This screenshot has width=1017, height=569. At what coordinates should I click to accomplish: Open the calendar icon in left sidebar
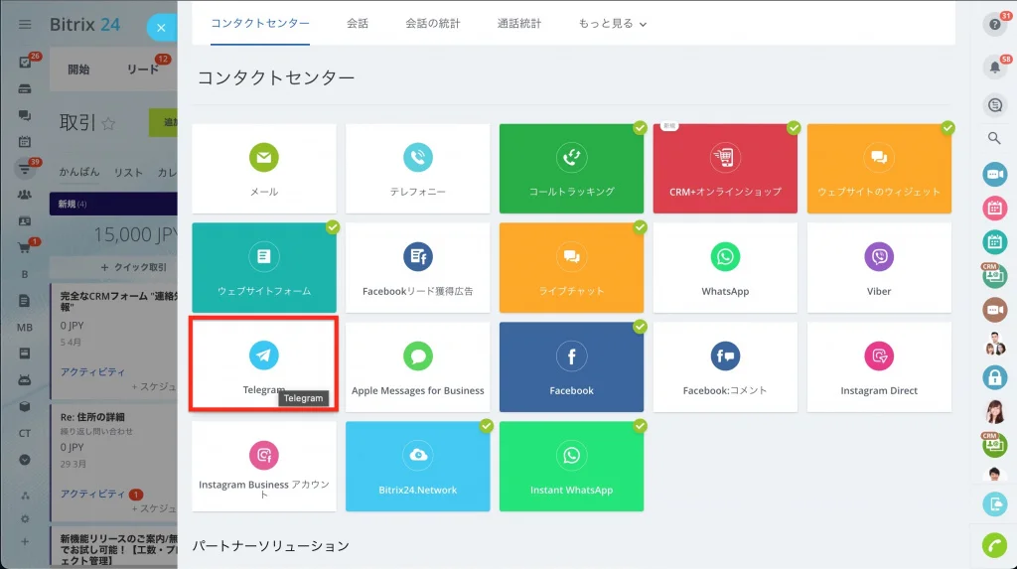25,141
